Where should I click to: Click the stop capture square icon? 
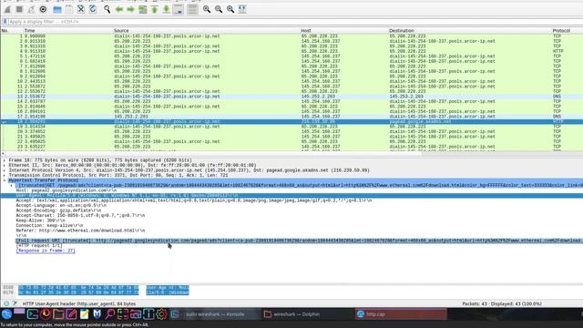[x=19, y=9]
